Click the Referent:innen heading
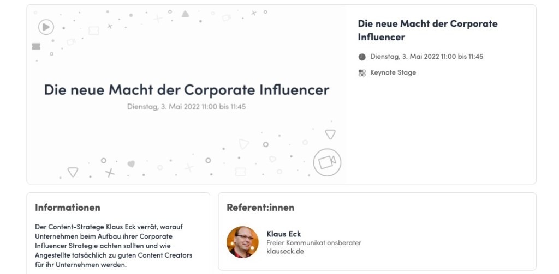Screen dimensions: 559x274 click(x=260, y=208)
